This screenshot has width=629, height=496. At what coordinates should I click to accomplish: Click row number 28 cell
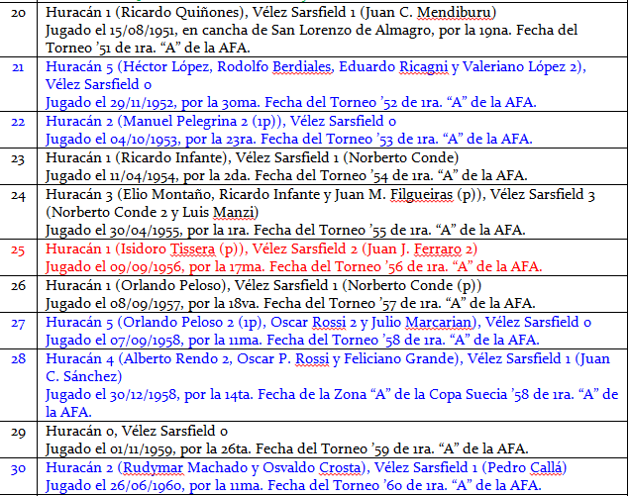point(18,385)
